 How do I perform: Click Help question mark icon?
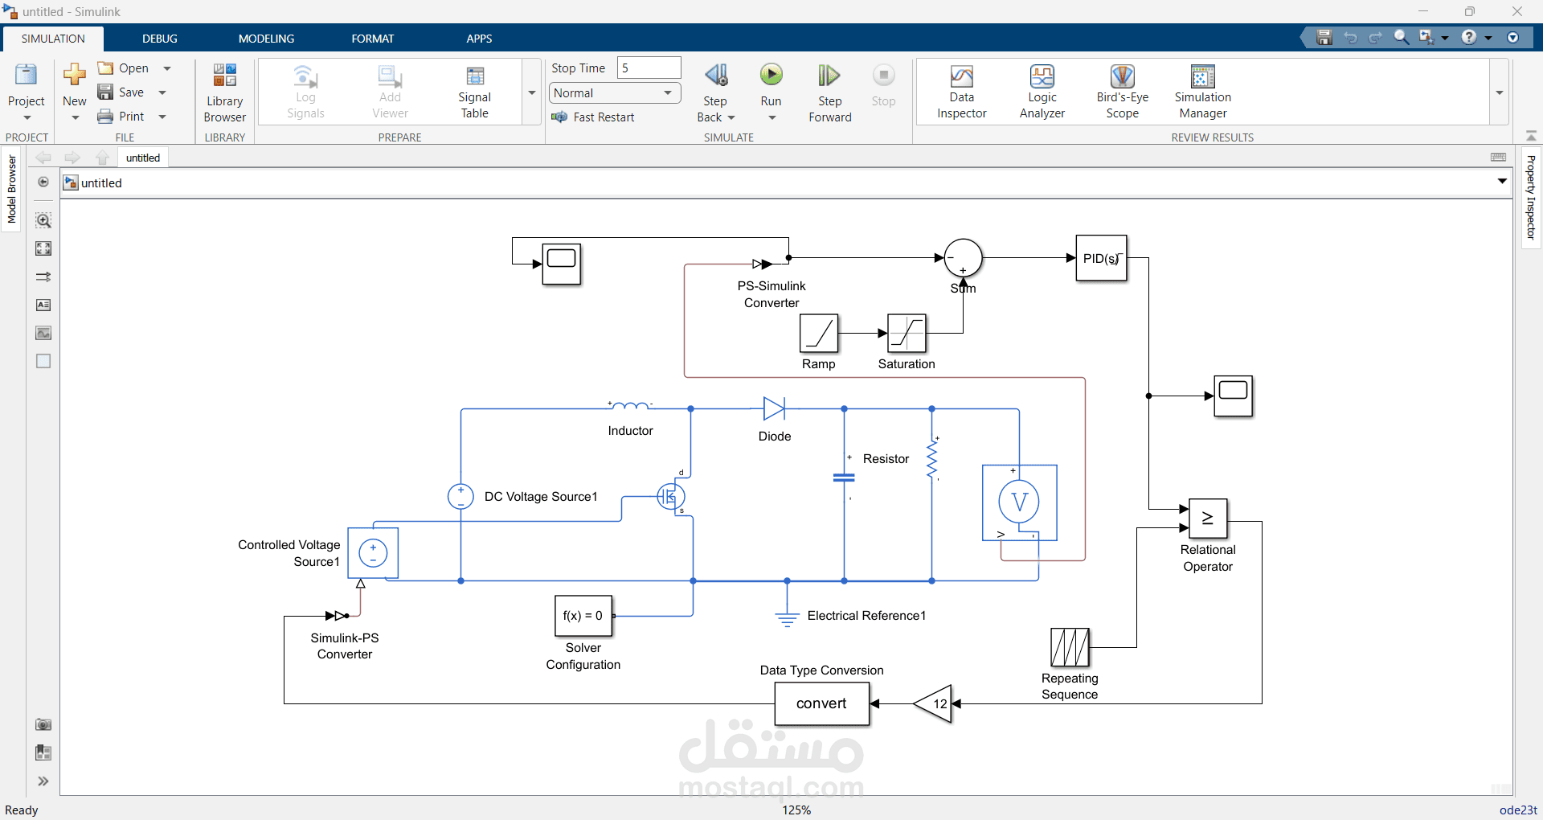pos(1469,37)
